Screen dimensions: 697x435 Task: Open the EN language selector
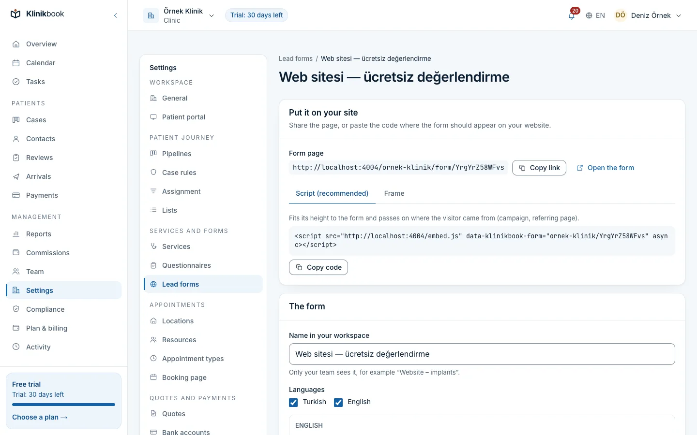(595, 15)
